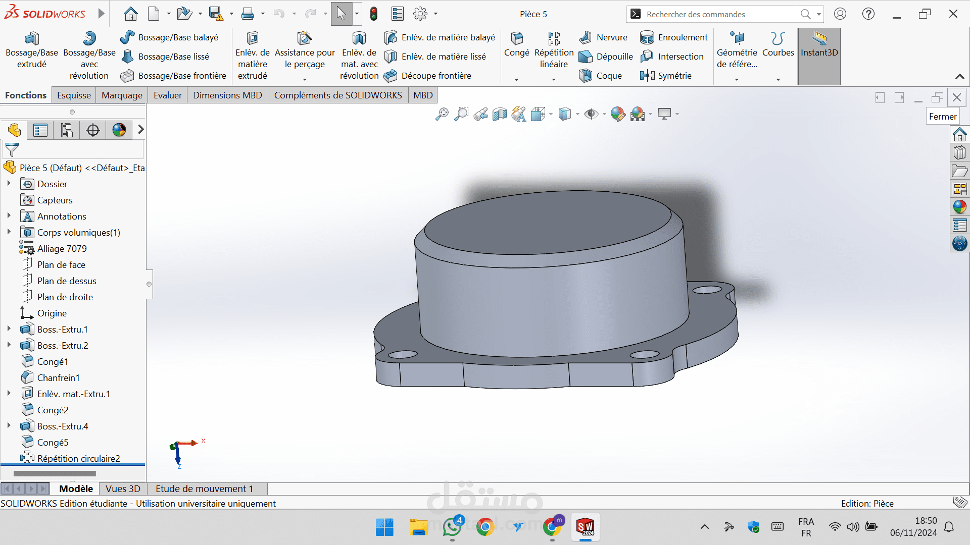Expand the Boss.-Extru.1 feature node

tap(9, 329)
